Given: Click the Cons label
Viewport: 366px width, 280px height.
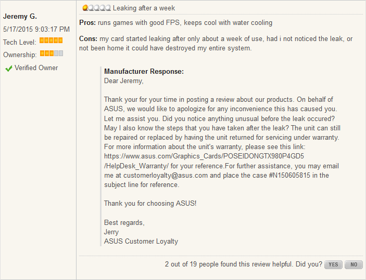Looking at the screenshot, I should click(x=88, y=39).
